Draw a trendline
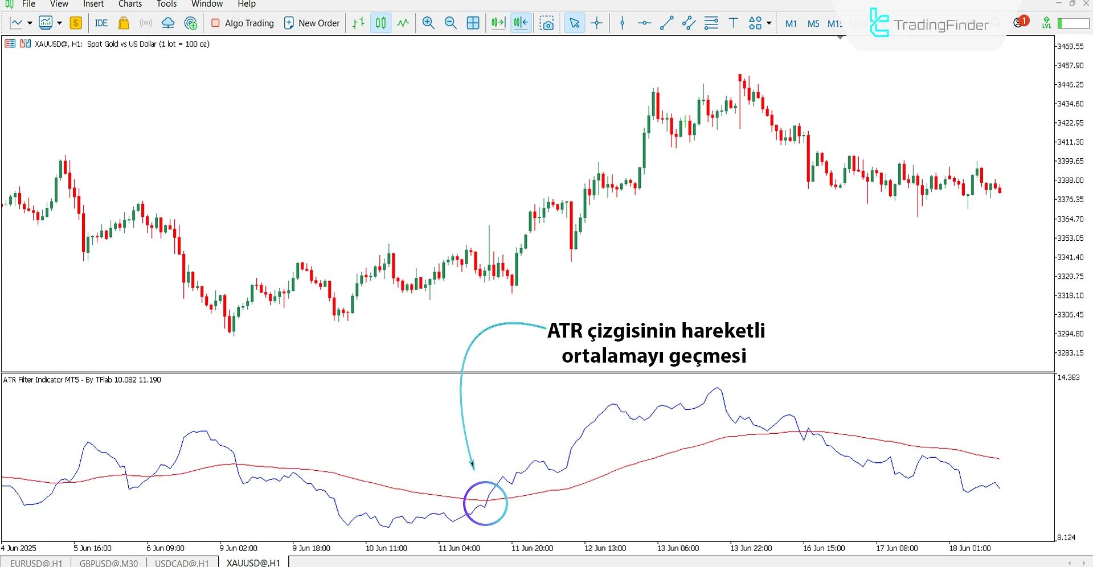 (666, 23)
